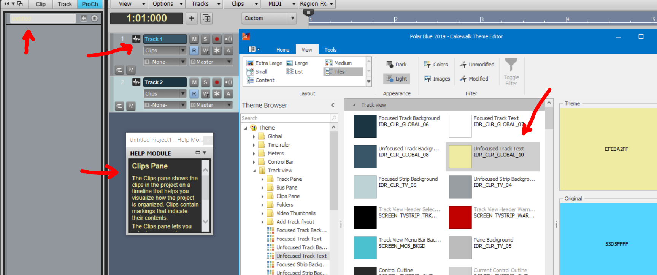Click Track 1 freeze snowflake button
Screen dimensions: 657x275
(x=217, y=51)
